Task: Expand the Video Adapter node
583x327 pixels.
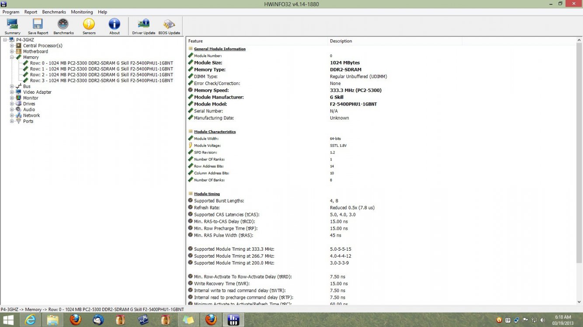Action: (x=12, y=92)
